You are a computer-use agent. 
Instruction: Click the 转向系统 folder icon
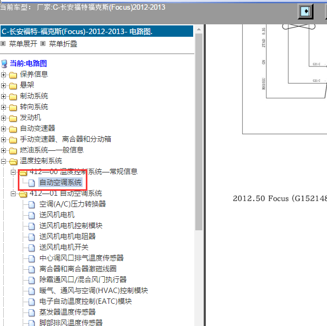click(13, 107)
